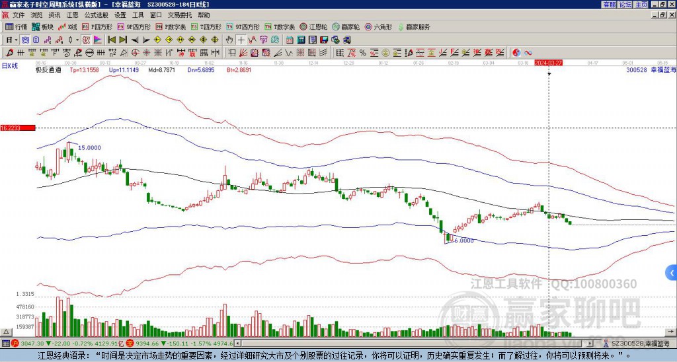Open 赢家服务 dollar-sign service

414,26
